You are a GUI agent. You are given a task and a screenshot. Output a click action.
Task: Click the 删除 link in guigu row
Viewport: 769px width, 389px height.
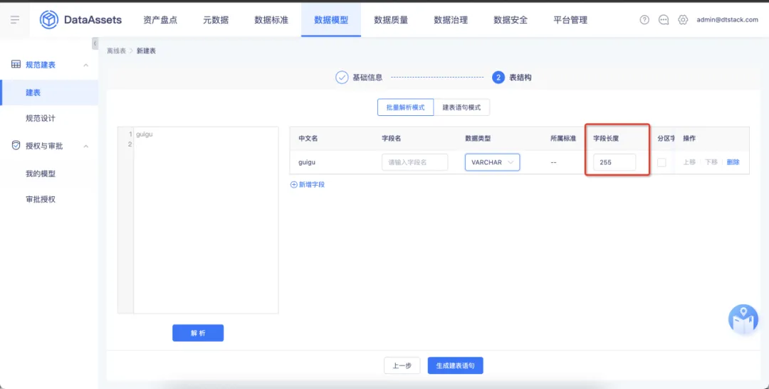(x=733, y=162)
